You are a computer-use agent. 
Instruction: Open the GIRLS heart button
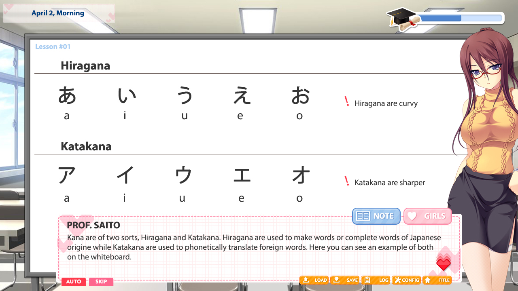427,216
